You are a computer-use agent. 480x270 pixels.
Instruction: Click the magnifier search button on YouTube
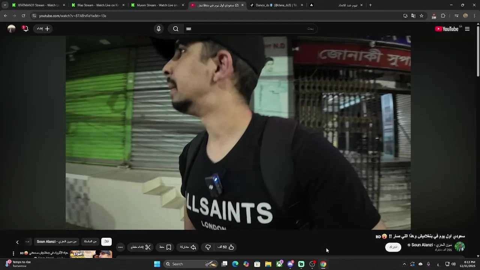[175, 29]
